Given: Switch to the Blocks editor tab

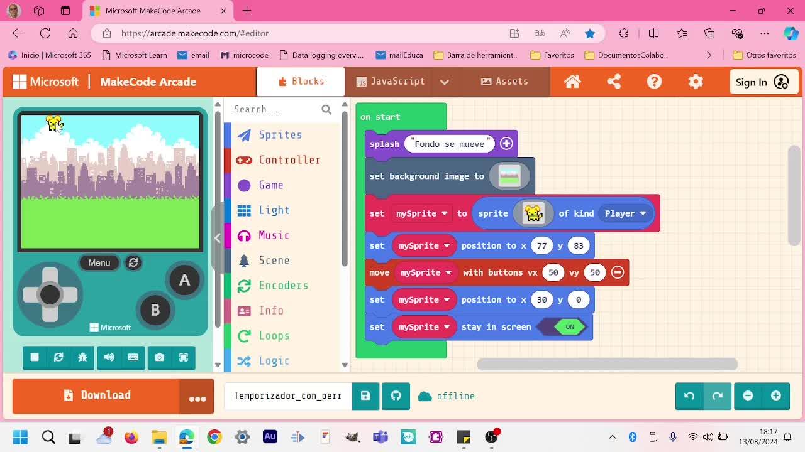Looking at the screenshot, I should pyautogui.click(x=301, y=82).
